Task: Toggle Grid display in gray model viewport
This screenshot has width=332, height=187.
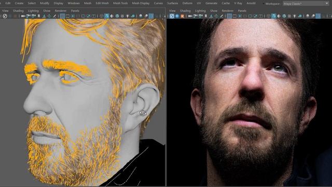Action: coord(62,16)
